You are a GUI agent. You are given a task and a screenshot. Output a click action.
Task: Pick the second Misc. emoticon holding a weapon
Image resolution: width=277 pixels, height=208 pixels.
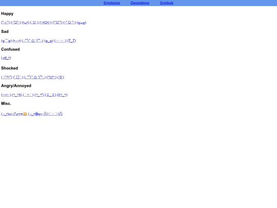tap(35, 114)
